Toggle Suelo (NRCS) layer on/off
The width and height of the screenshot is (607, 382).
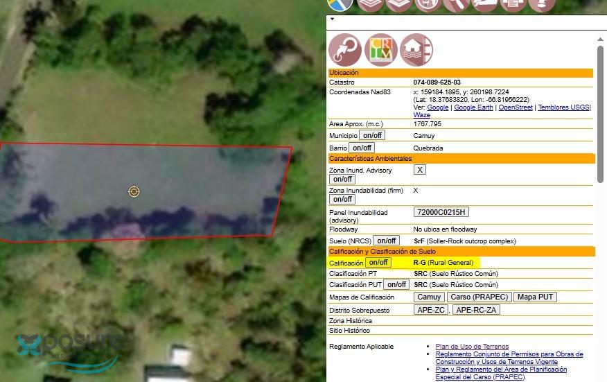pos(386,241)
